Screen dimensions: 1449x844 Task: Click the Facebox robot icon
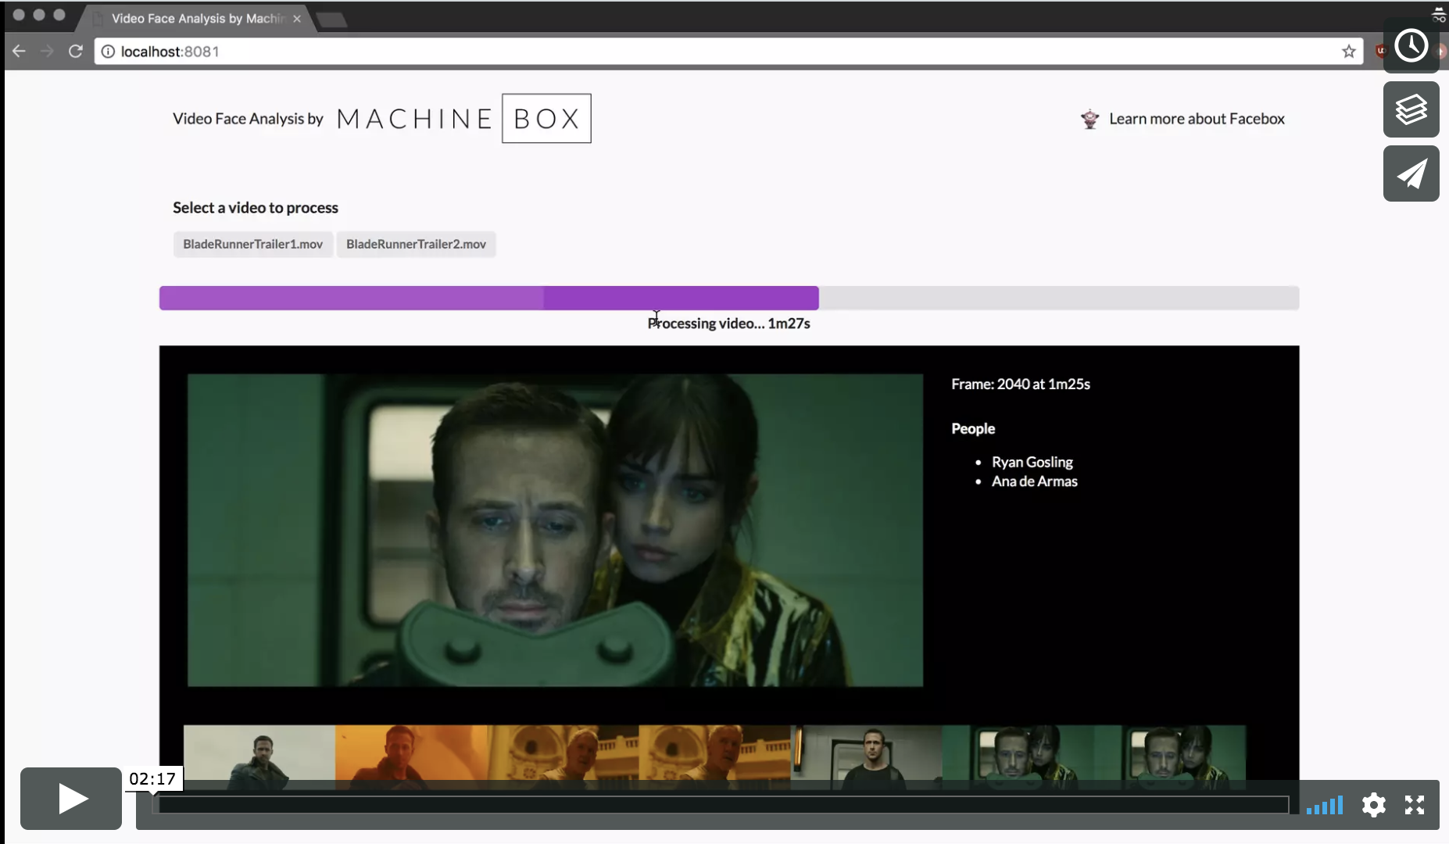pyautogui.click(x=1089, y=119)
